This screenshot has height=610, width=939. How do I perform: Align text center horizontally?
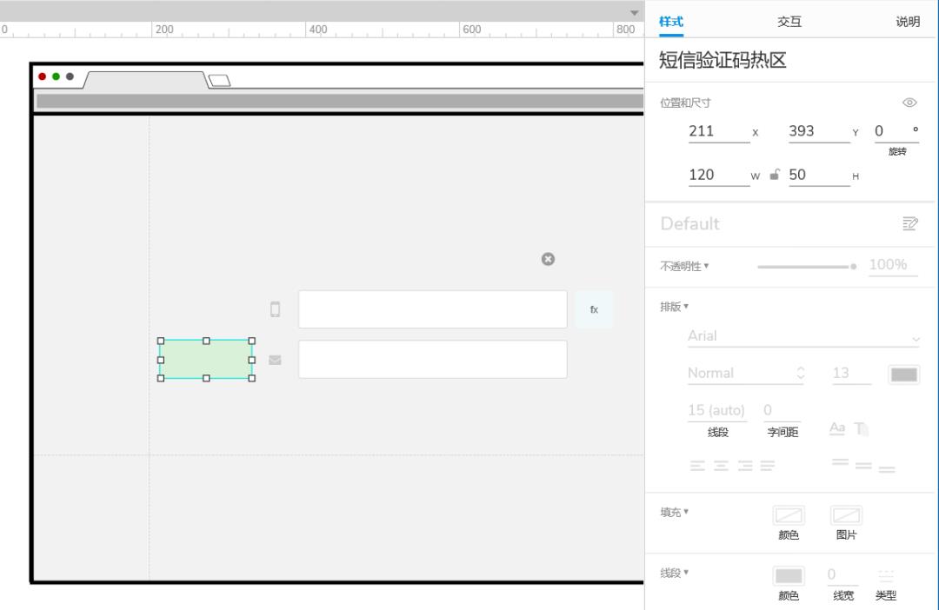(x=721, y=465)
